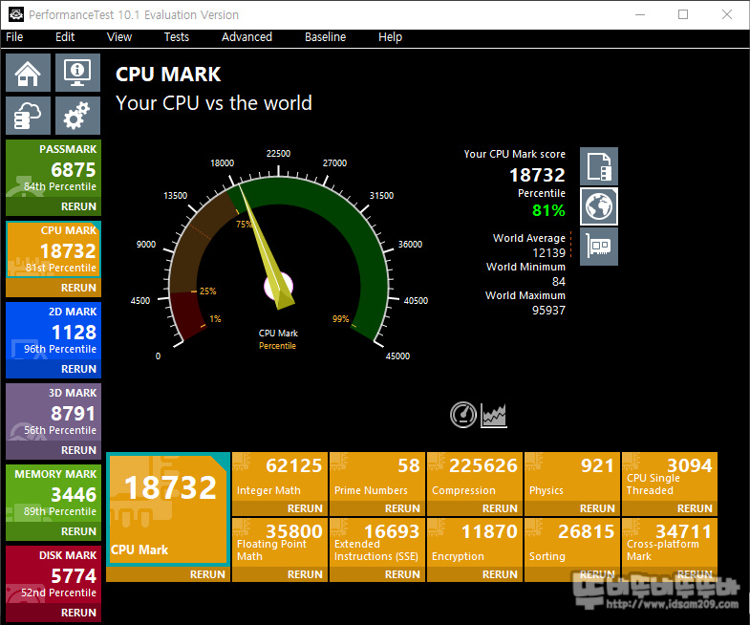
Task: Rerun the CPU Mark sidebar test
Action: (78, 288)
